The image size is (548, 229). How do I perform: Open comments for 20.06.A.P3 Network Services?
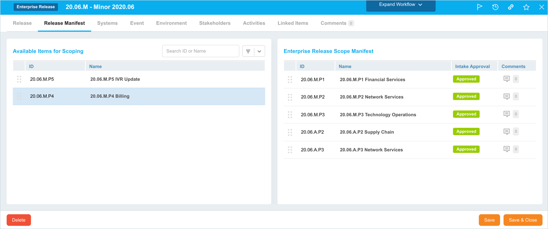[507, 149]
